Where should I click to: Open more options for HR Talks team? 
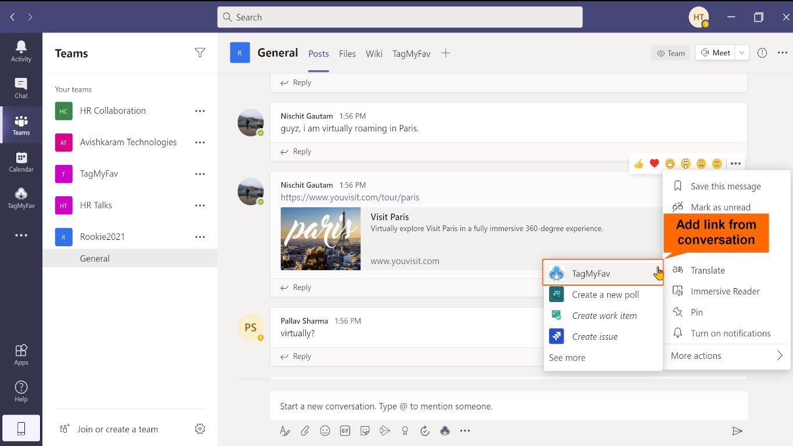click(x=200, y=205)
